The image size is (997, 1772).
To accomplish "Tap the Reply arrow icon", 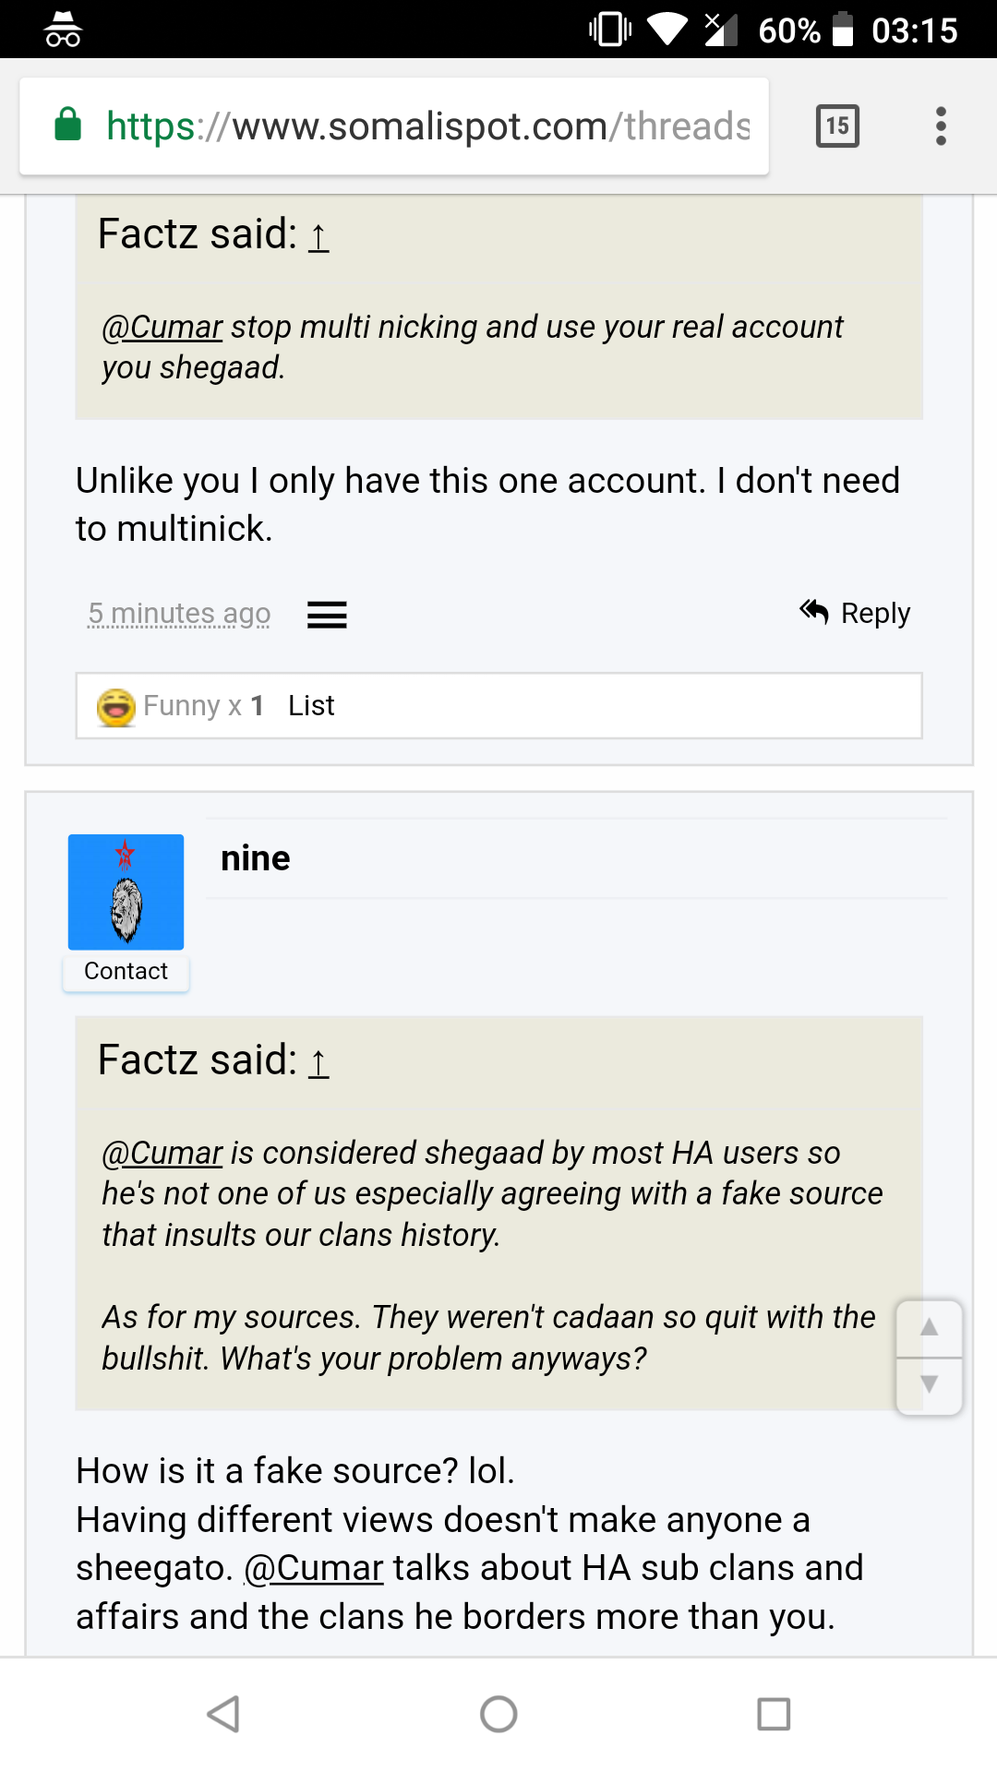I will (x=814, y=611).
